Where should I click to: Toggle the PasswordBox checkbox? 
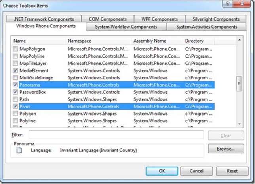(x=15, y=92)
